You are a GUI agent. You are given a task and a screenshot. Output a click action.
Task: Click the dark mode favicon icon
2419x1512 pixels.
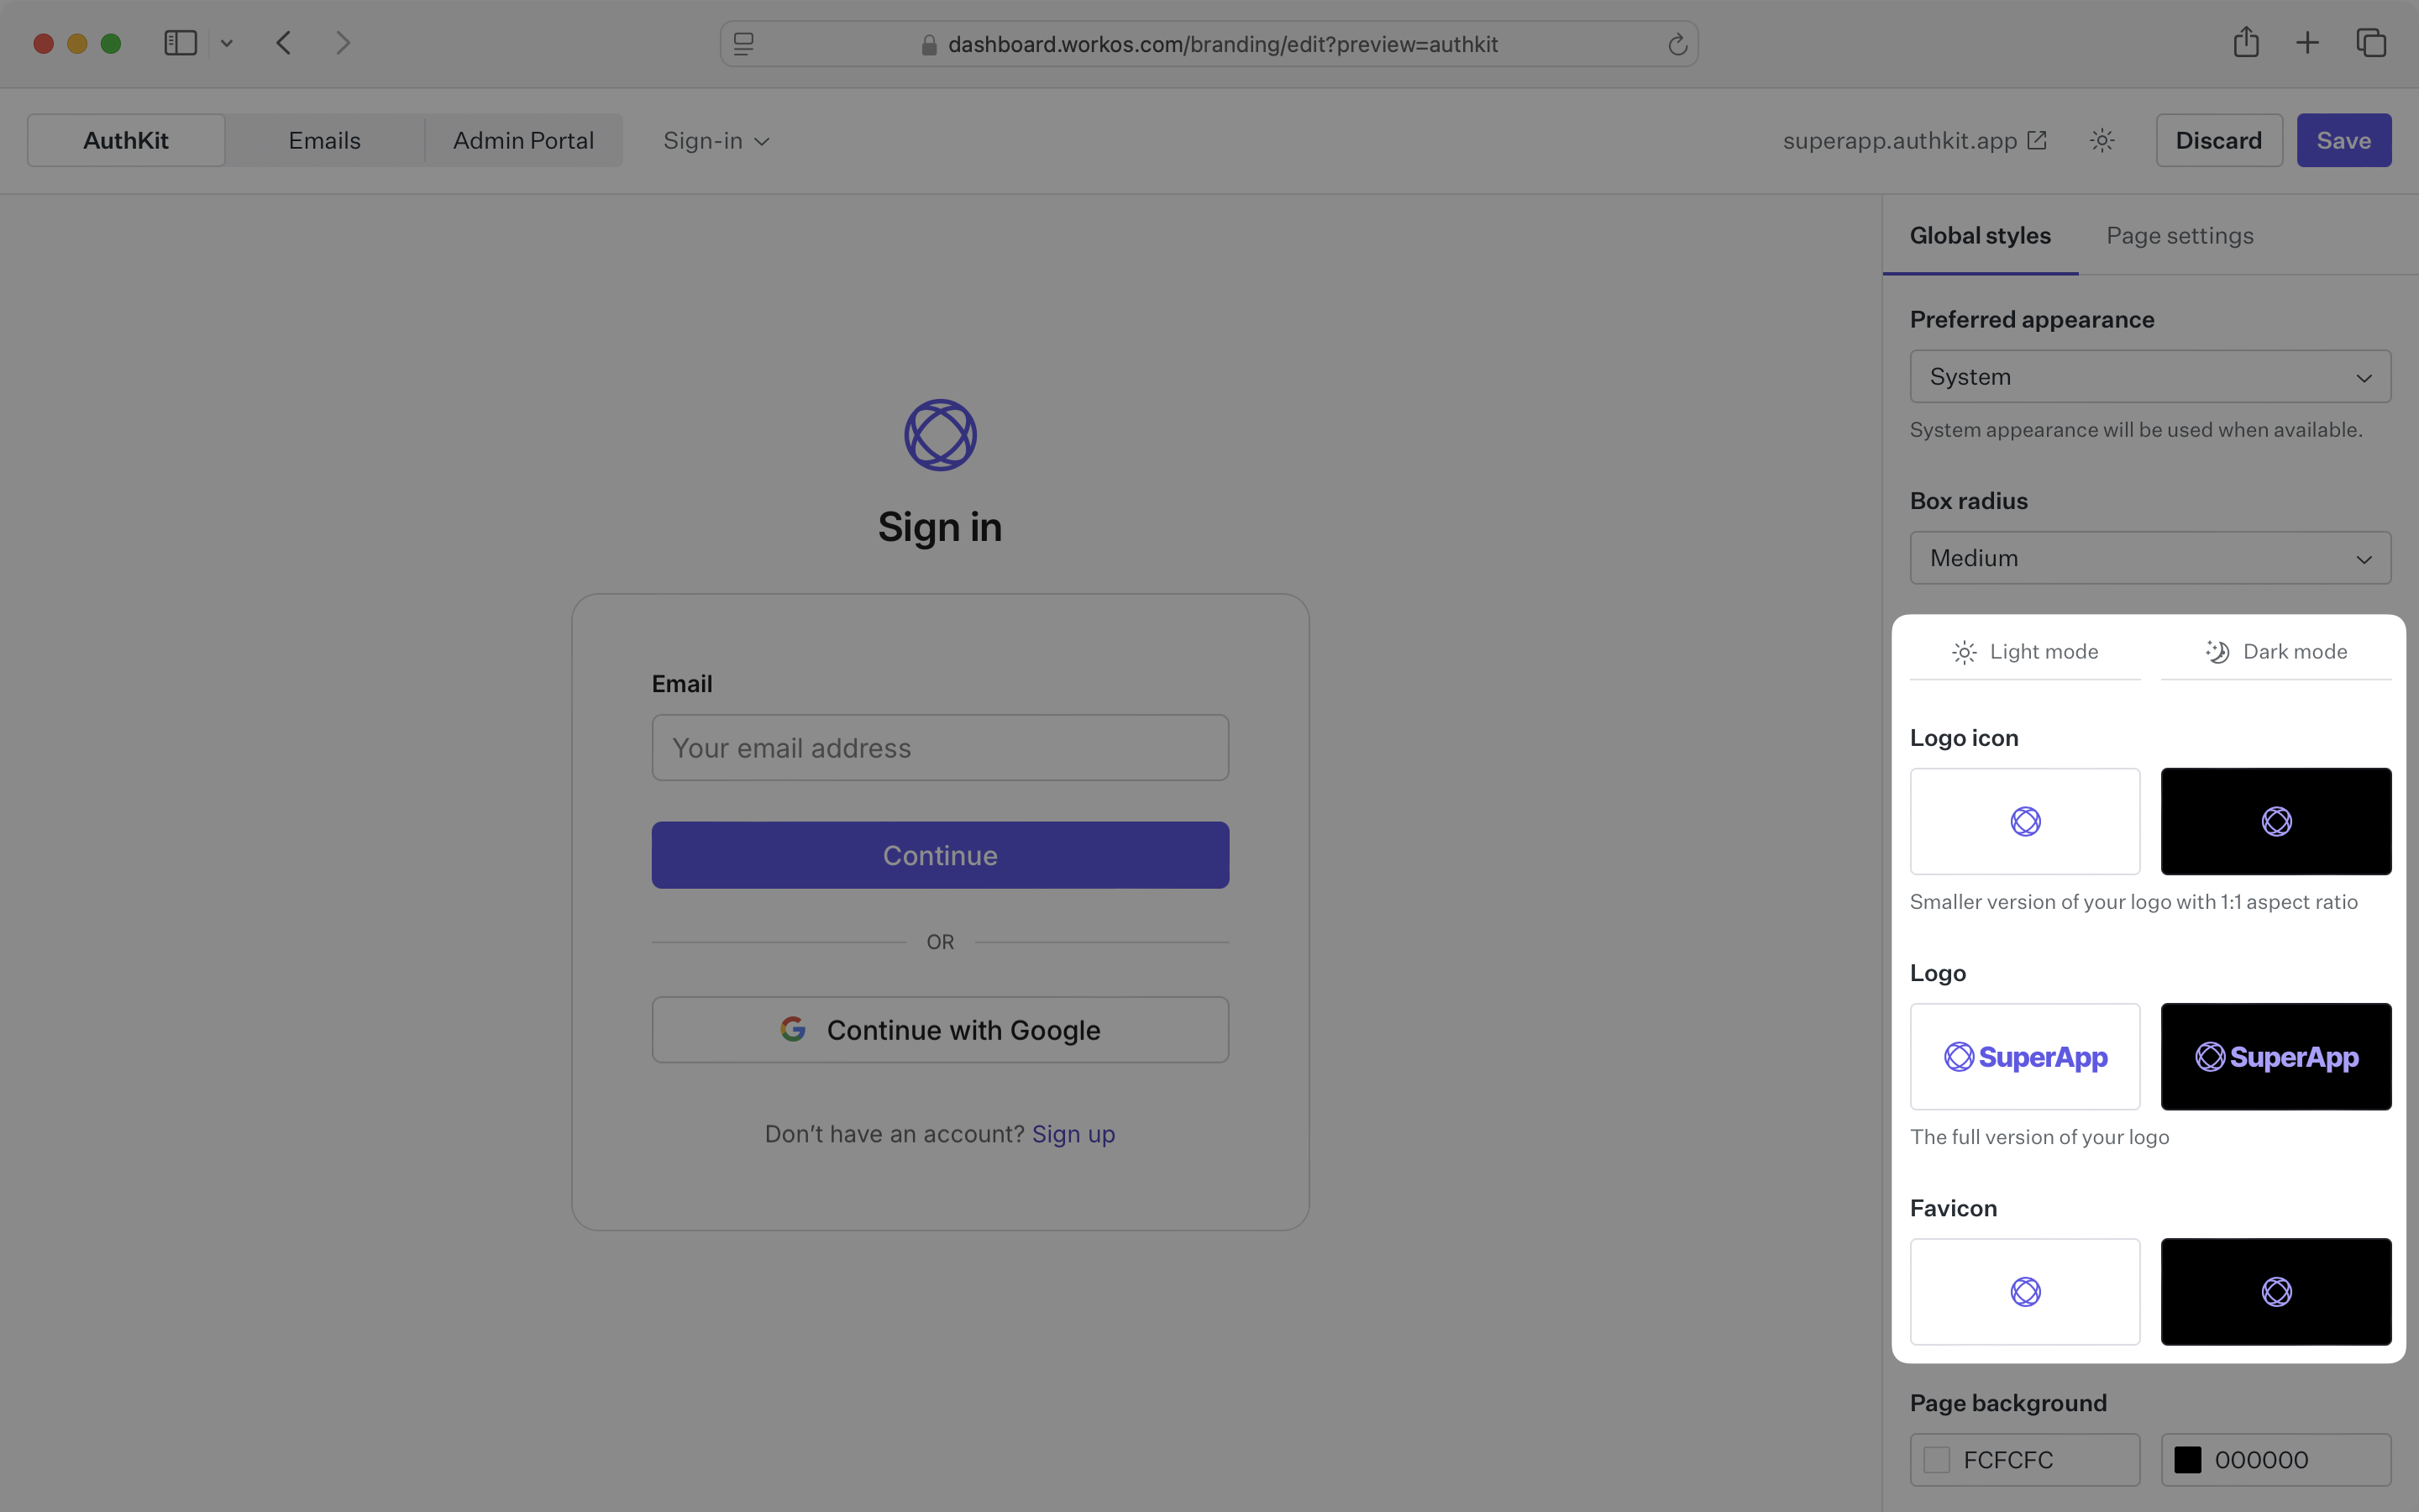[x=2275, y=1291]
